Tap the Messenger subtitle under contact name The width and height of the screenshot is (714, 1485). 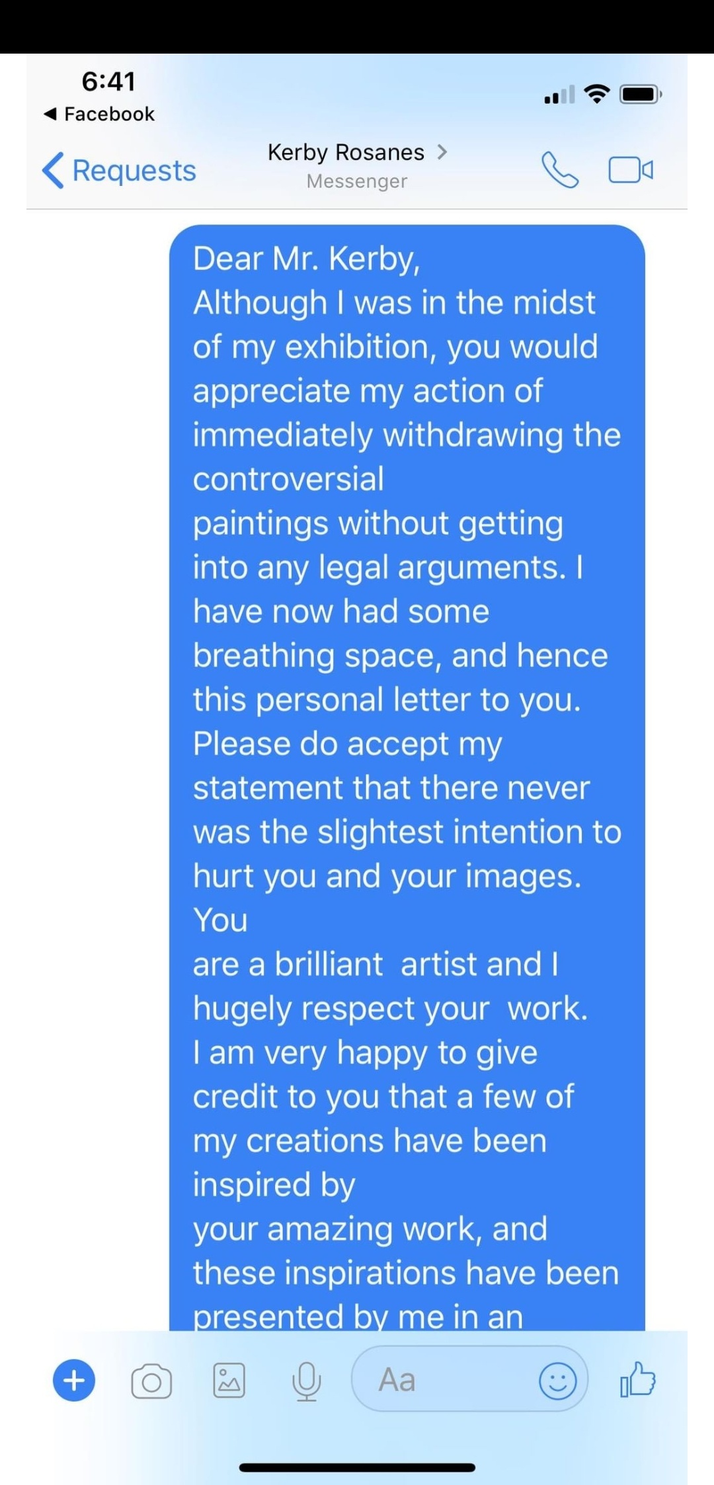click(357, 181)
